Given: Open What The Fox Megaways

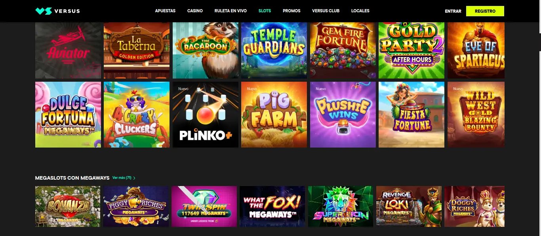Looking at the screenshot, I should pos(272,206).
